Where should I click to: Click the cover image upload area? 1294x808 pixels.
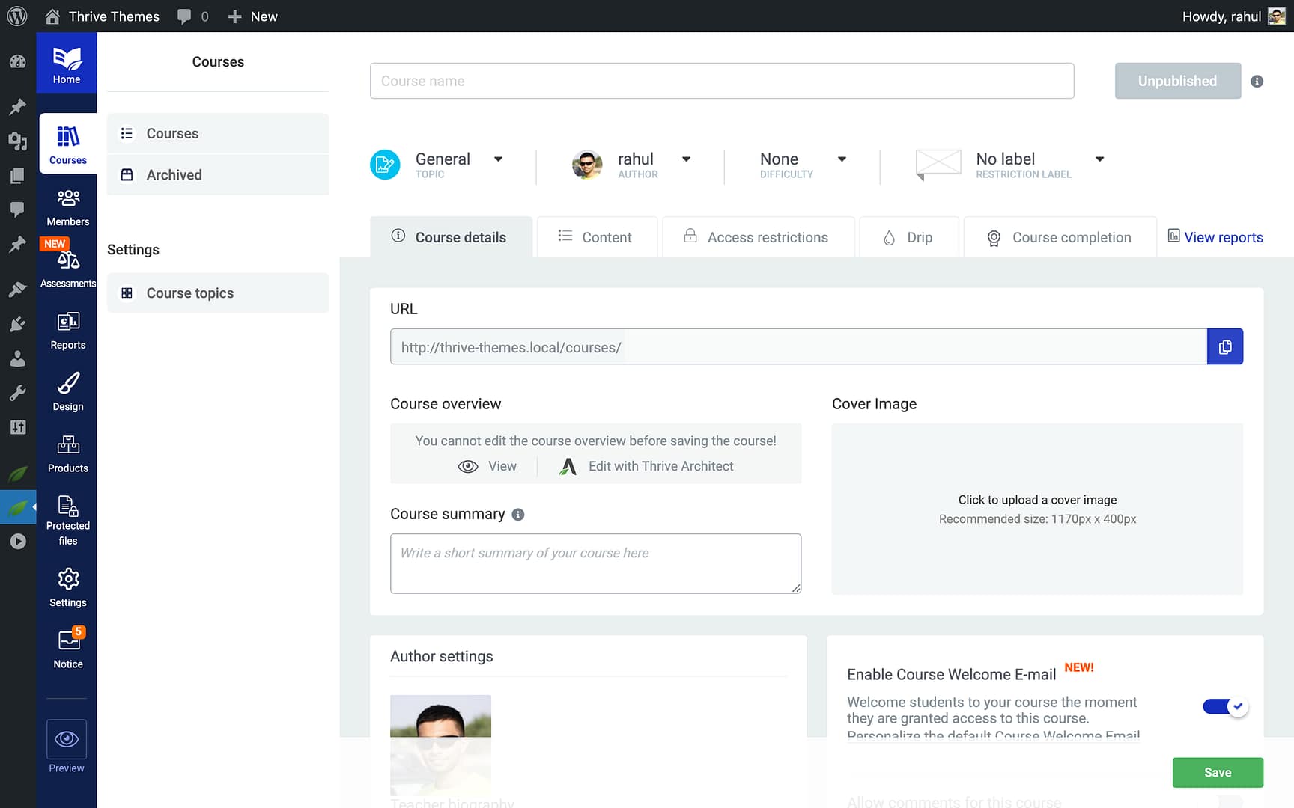(x=1036, y=509)
